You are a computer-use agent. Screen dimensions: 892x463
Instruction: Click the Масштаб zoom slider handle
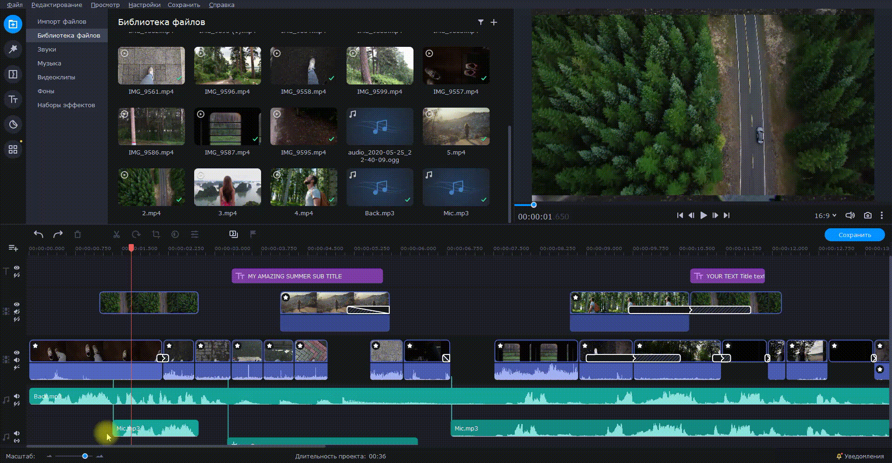coord(85,456)
